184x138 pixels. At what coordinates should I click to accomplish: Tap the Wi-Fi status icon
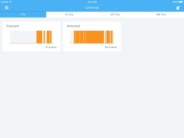(11, 2)
